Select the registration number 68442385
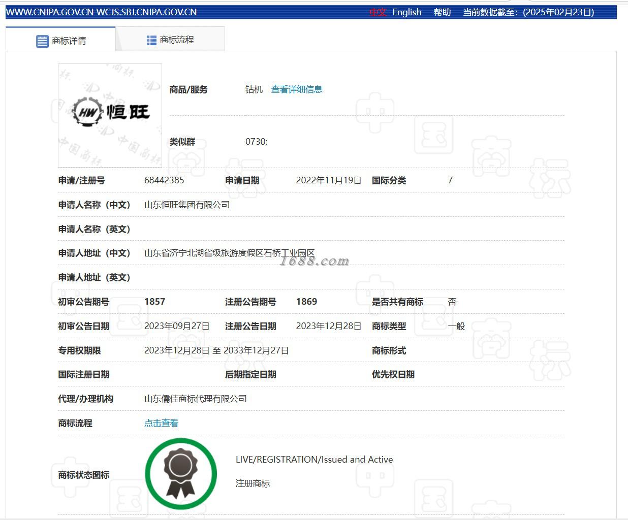Screen dimensions: 628x520 164,180
